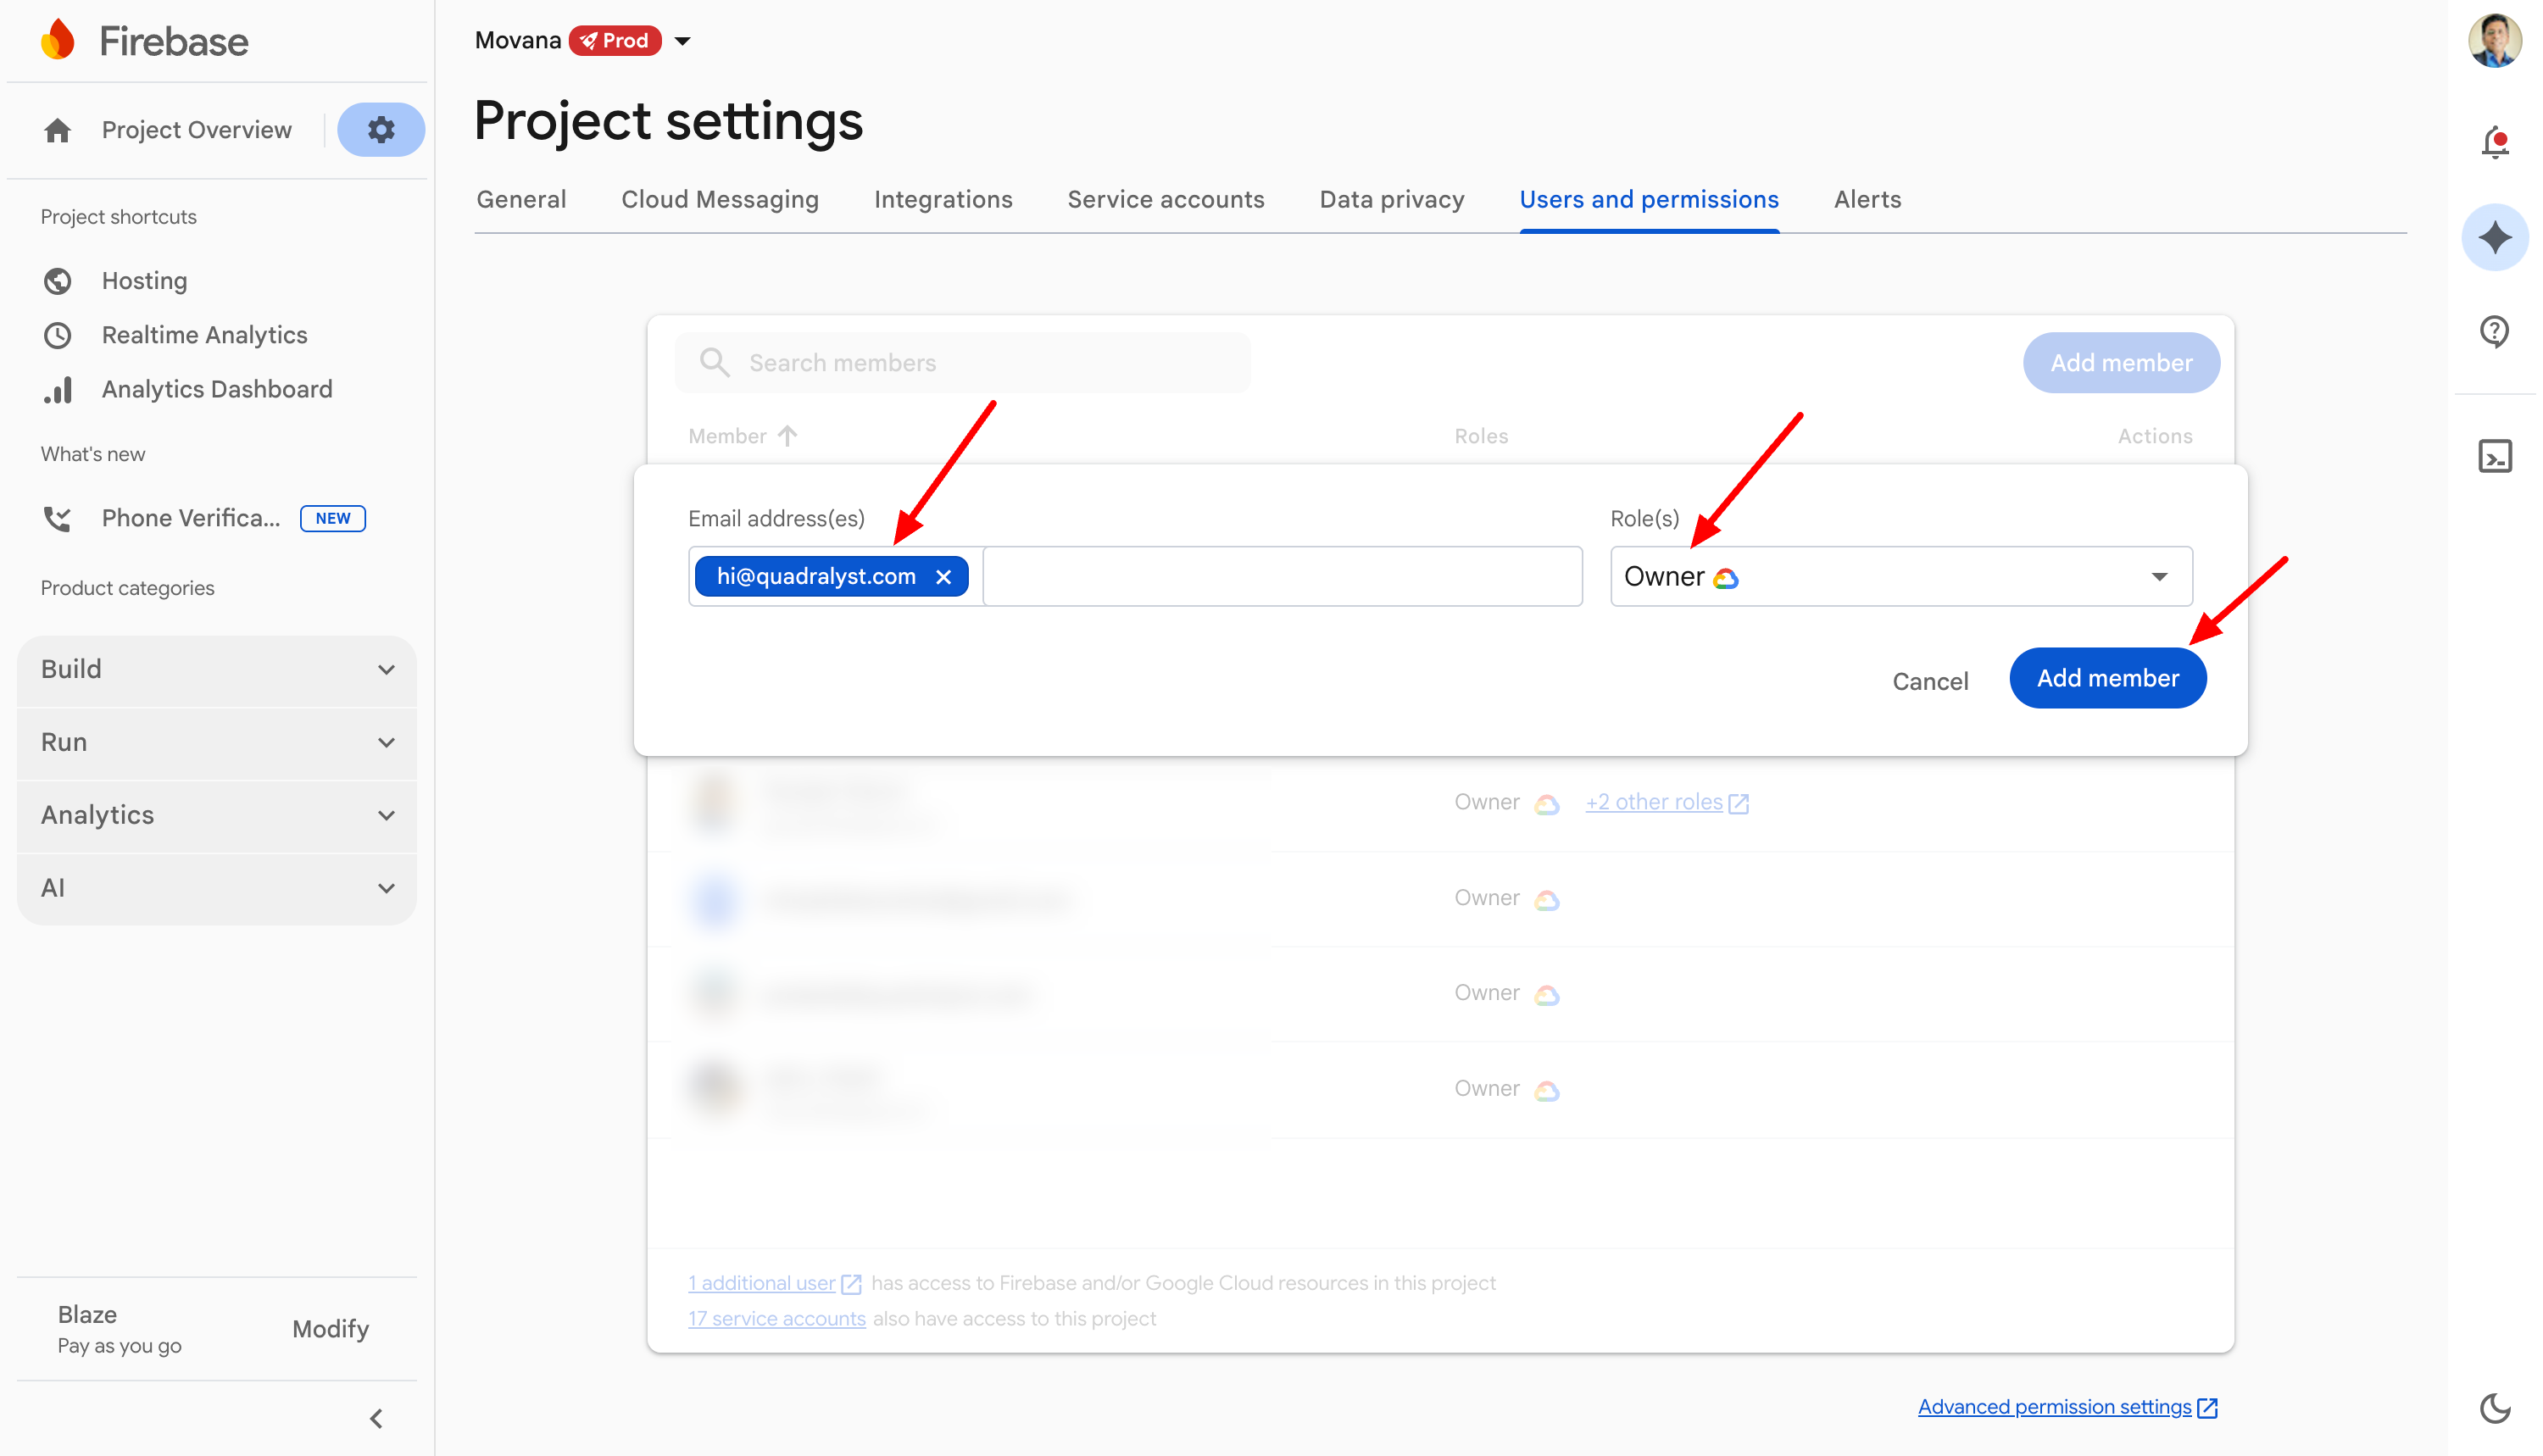2543x1456 pixels.
Task: Open the Movana project switcher dropdown
Action: coord(683,41)
